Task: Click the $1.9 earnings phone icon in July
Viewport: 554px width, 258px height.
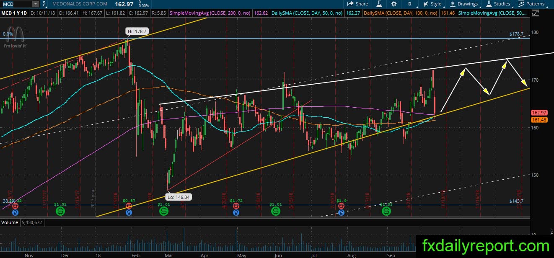Action: (x=342, y=206)
